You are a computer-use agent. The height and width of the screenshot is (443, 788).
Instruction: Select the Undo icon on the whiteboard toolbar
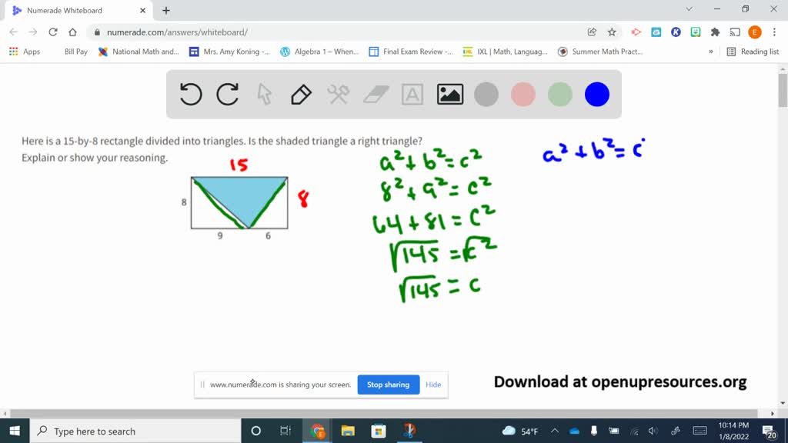click(x=190, y=94)
